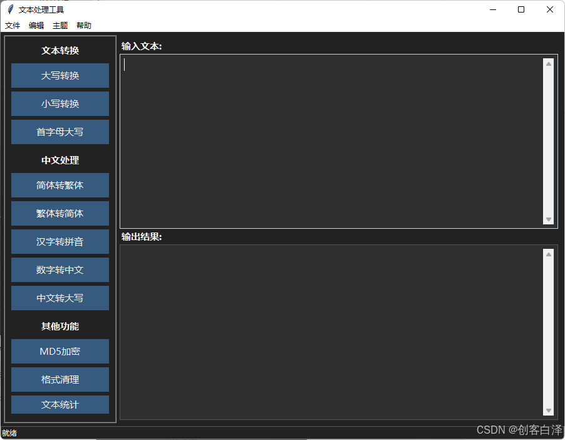Minimize the 文本处理工具 window
The image size is (565, 440).
point(493,9)
